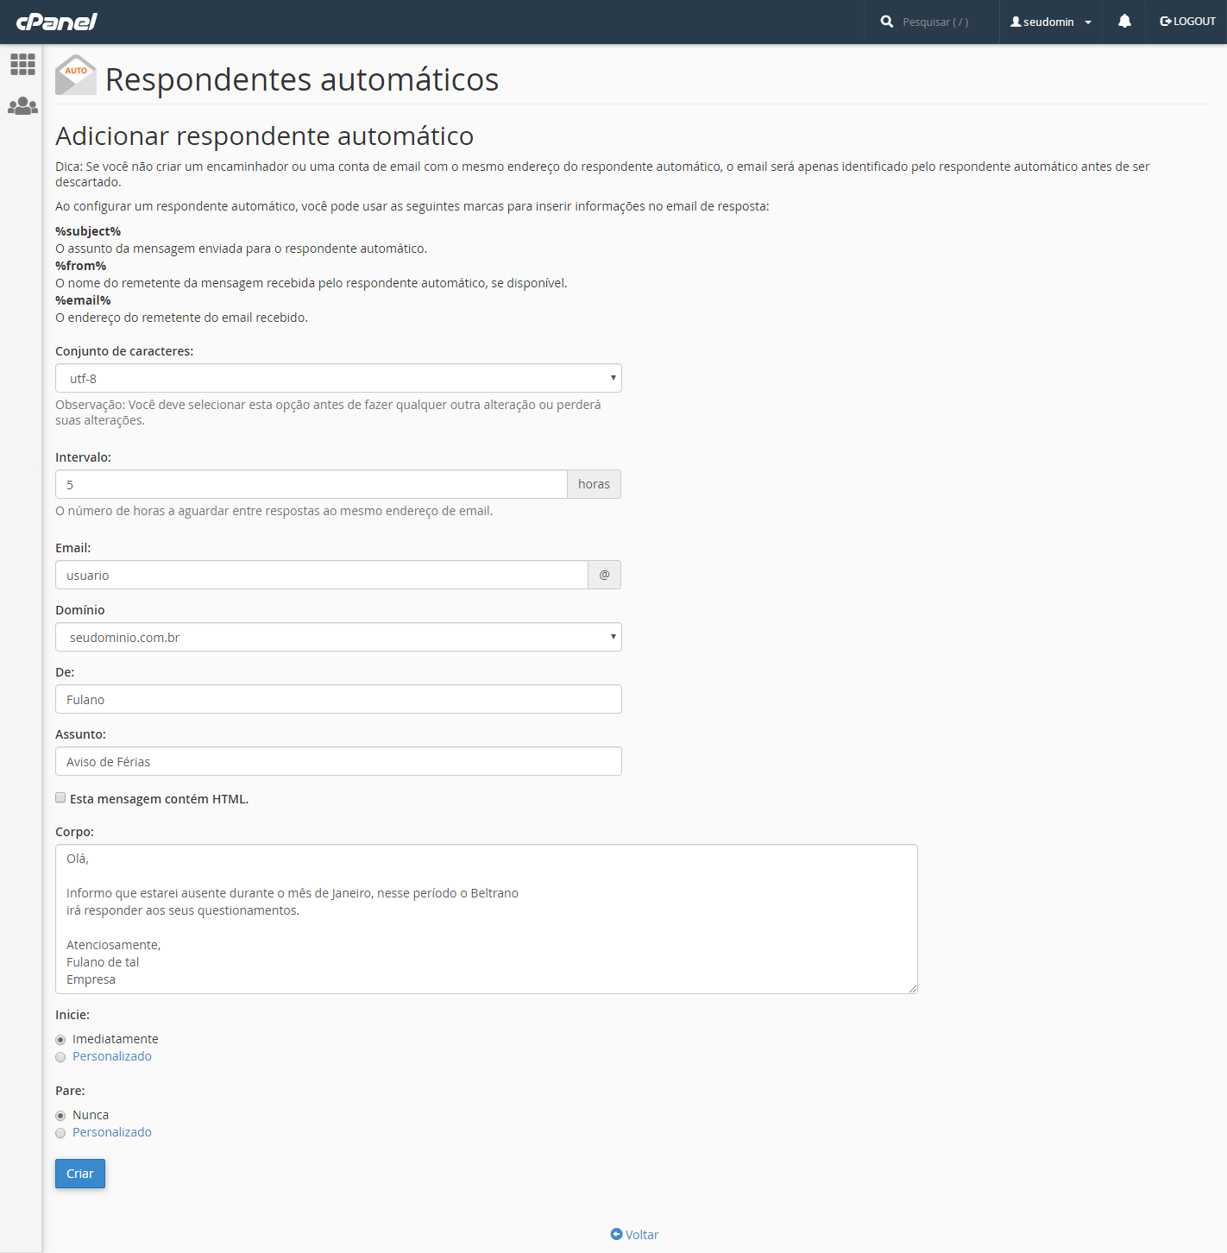Screen dimensions: 1227x1253
Task: Click the 'Adicionar respondente automático' heading
Action: point(265,136)
